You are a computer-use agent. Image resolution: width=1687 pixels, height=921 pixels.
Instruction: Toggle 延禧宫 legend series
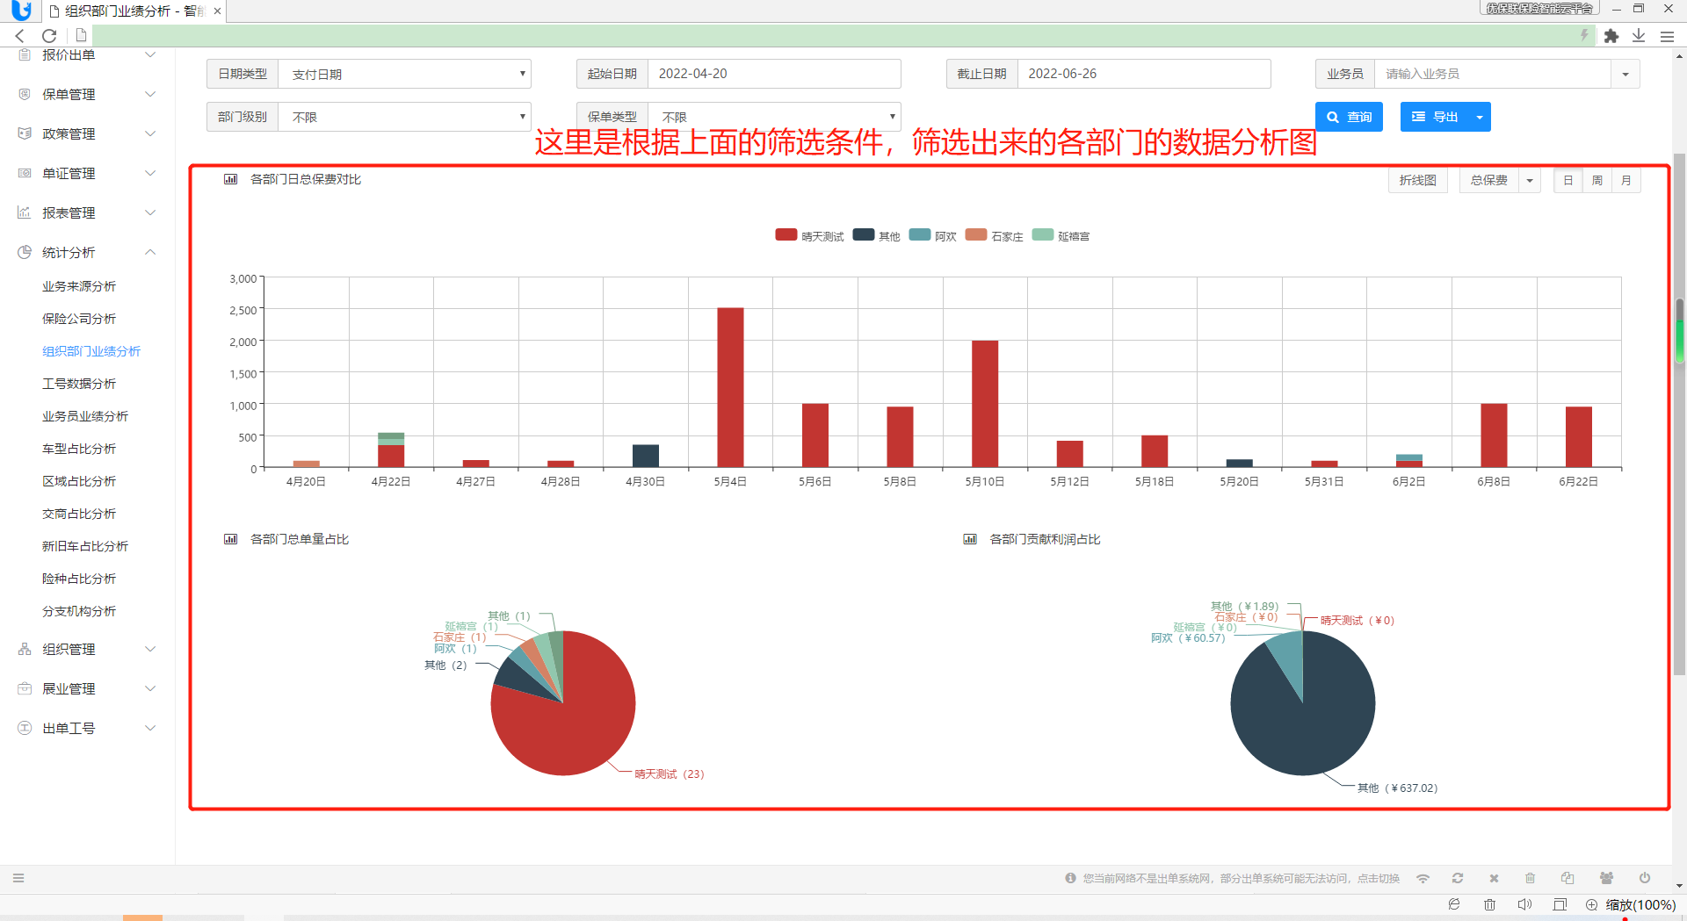[x=1061, y=235]
